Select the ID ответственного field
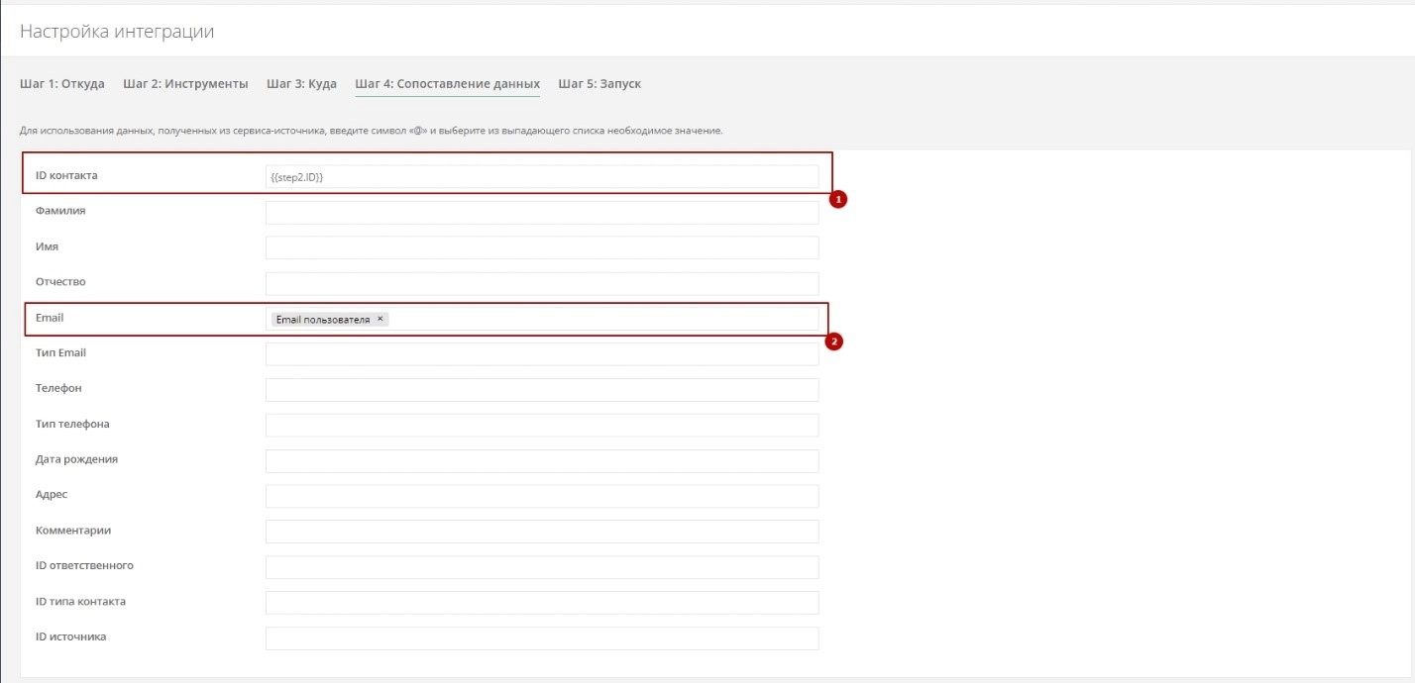 pos(541,567)
